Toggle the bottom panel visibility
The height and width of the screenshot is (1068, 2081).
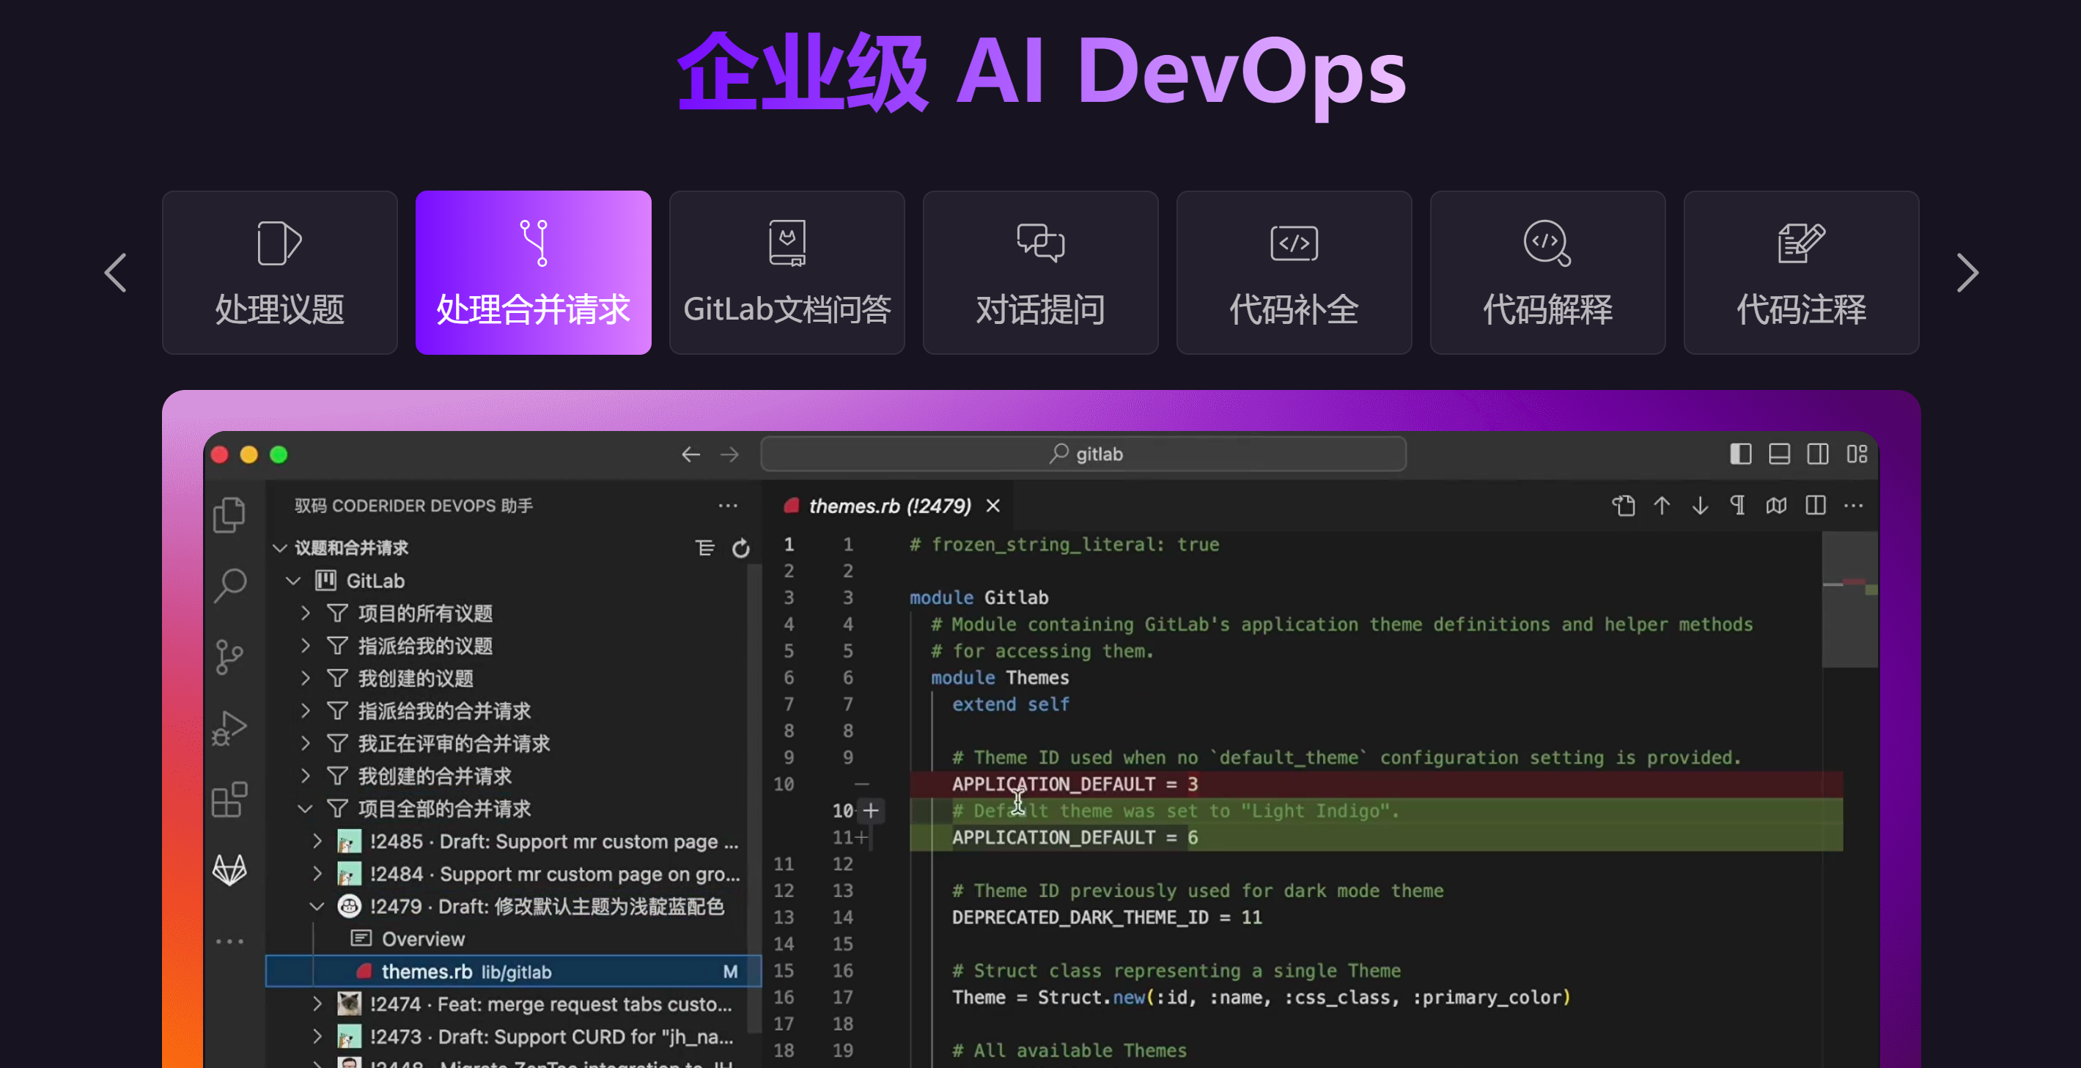click(x=1779, y=454)
